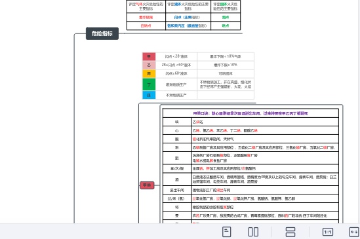The width and height of the screenshot is (360, 239).
Task: Click the cell reading 闪点<28°液体
Action: 176,56
